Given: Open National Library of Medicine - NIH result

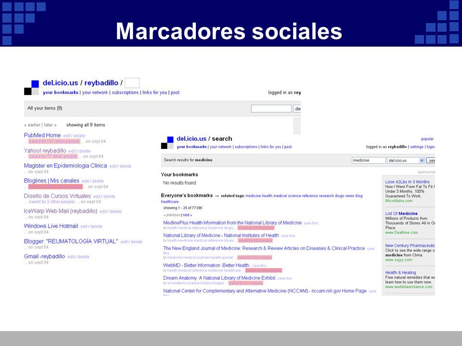Looking at the screenshot, I should pos(221,235).
